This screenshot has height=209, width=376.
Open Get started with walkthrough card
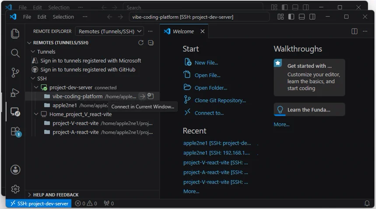click(310, 77)
